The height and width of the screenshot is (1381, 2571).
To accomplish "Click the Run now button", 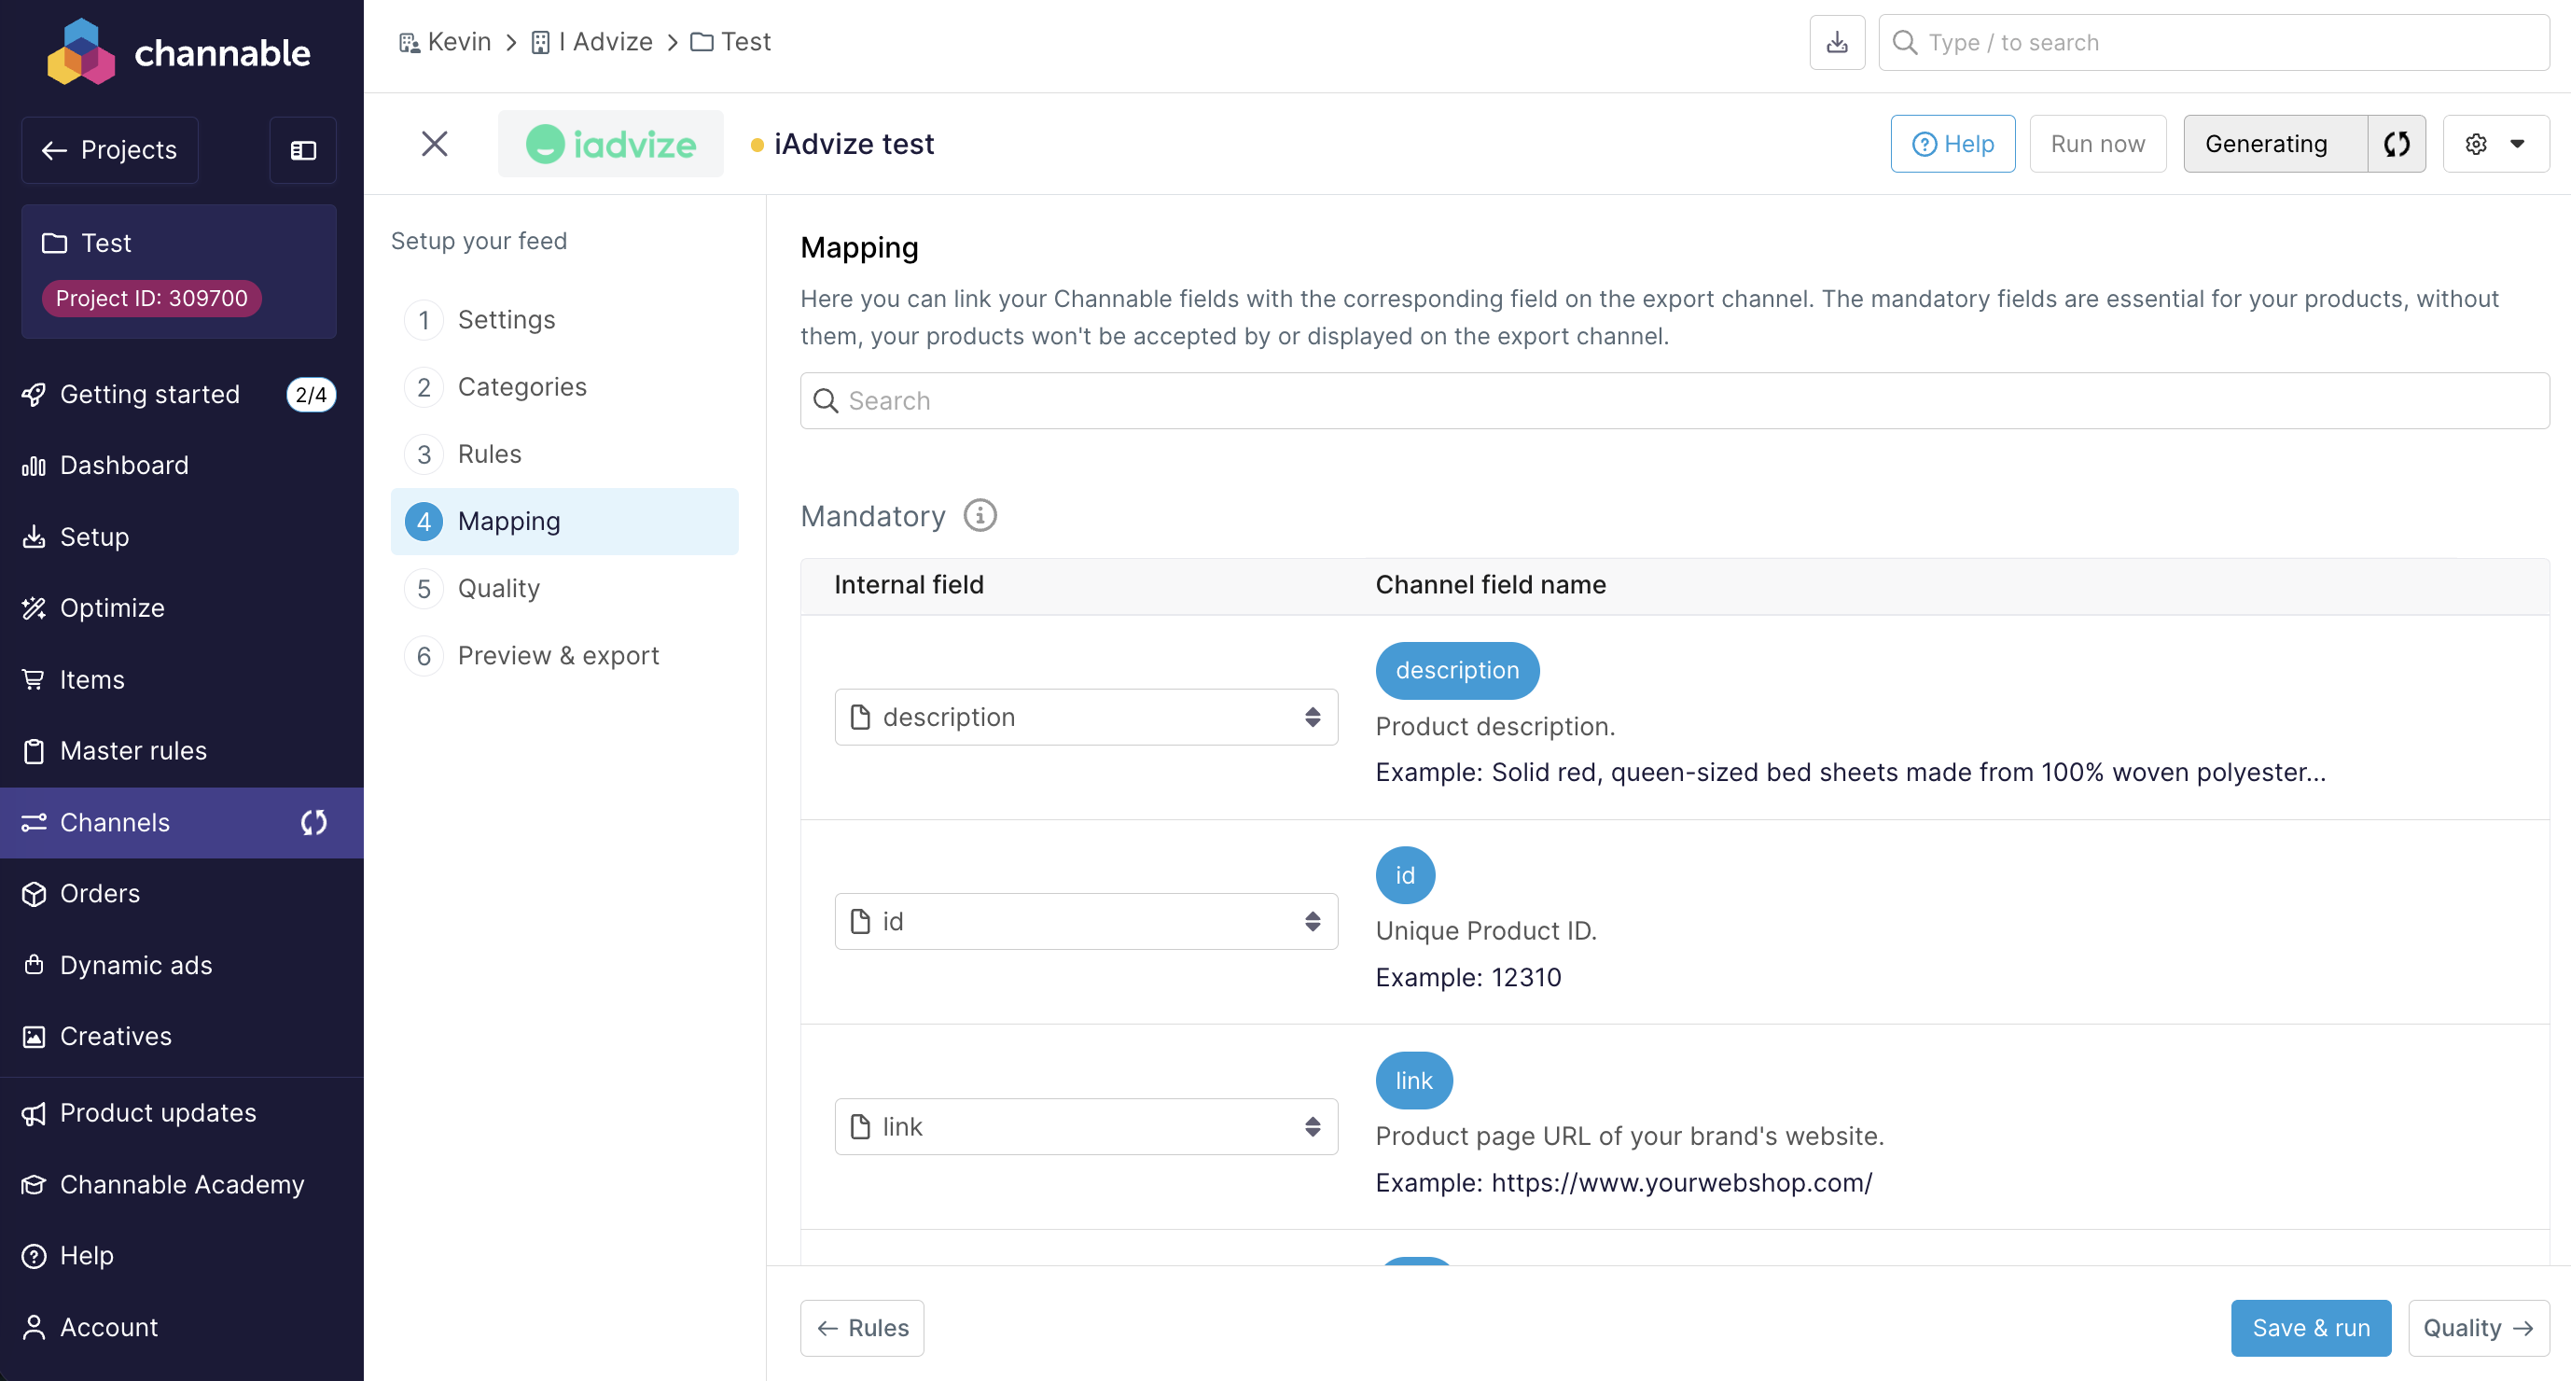I will (2097, 144).
